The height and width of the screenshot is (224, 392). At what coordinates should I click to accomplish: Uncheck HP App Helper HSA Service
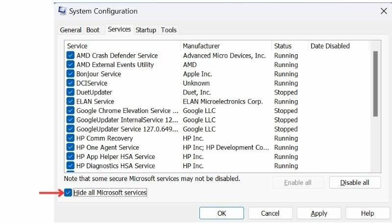pos(71,157)
